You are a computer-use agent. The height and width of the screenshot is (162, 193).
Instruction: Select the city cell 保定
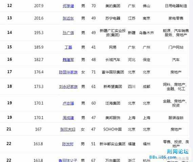[x=147, y=60]
